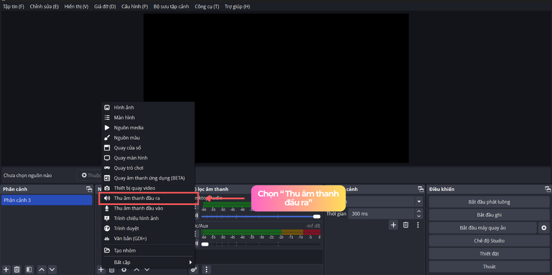The height and width of the screenshot is (275, 552).
Task: Open audio mixer three-dot menu at the bottom
Action: click(206, 270)
